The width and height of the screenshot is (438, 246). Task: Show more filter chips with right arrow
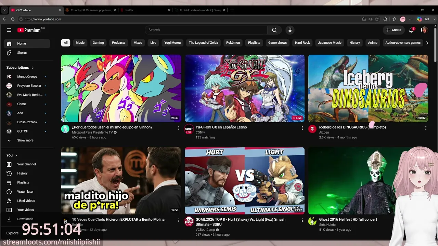(427, 43)
